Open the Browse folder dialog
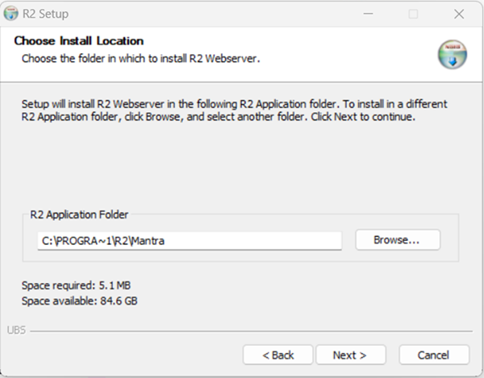The width and height of the screenshot is (484, 378). tap(396, 240)
